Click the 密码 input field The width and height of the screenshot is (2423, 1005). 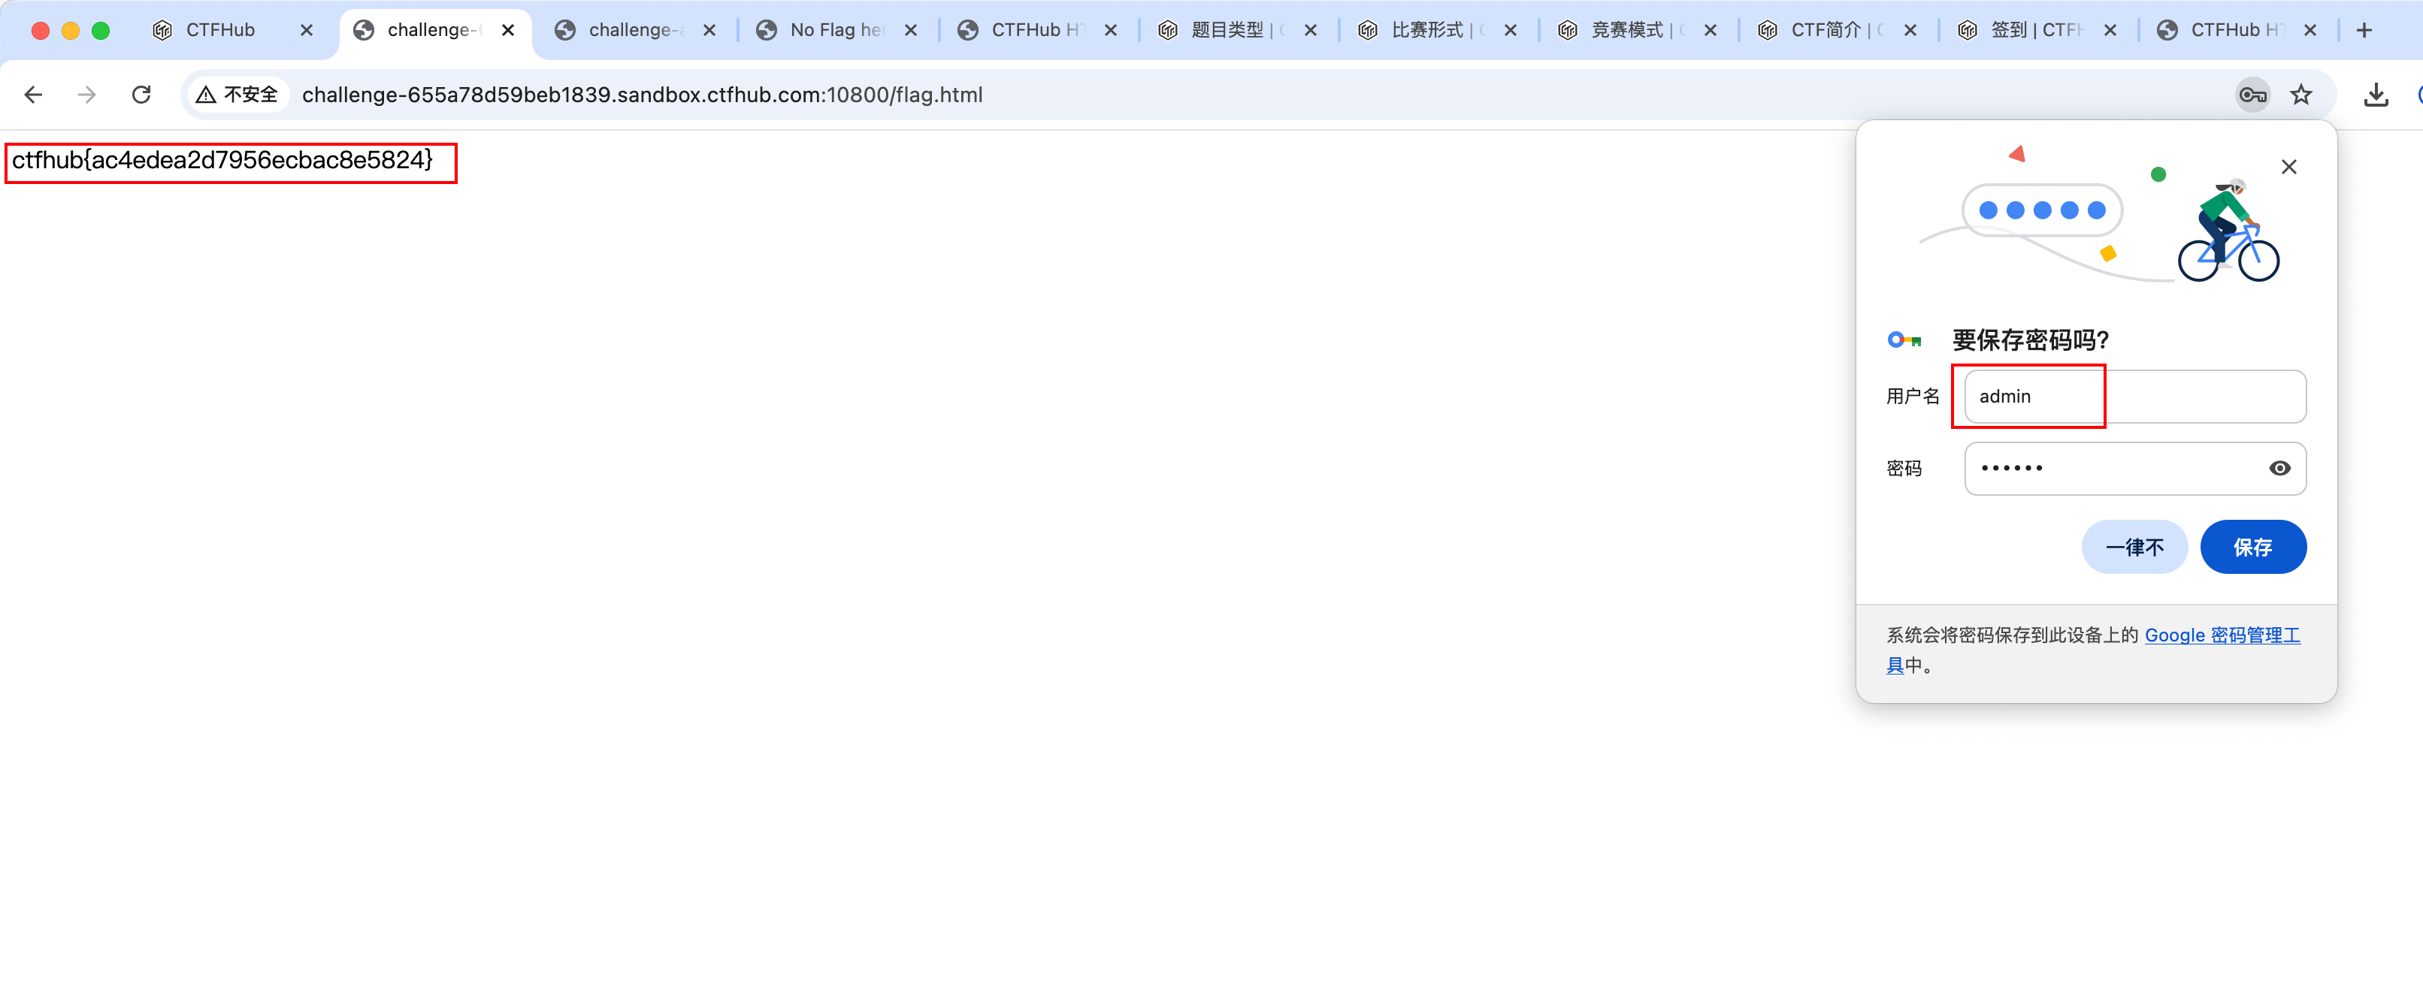2107,468
